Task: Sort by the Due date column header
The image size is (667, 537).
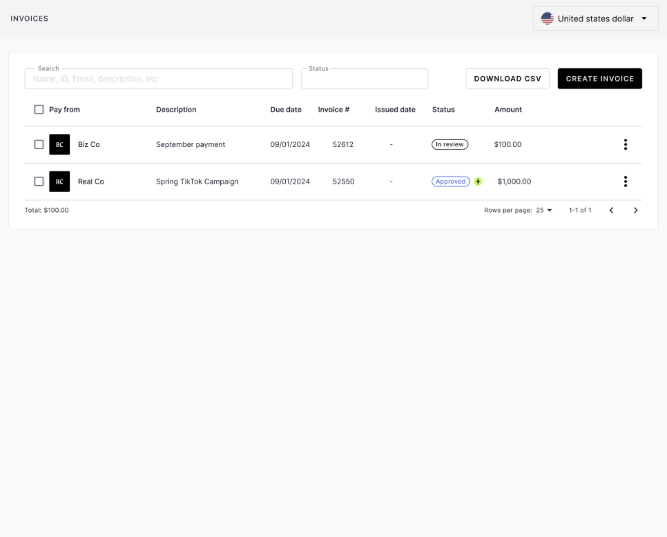Action: click(x=285, y=109)
